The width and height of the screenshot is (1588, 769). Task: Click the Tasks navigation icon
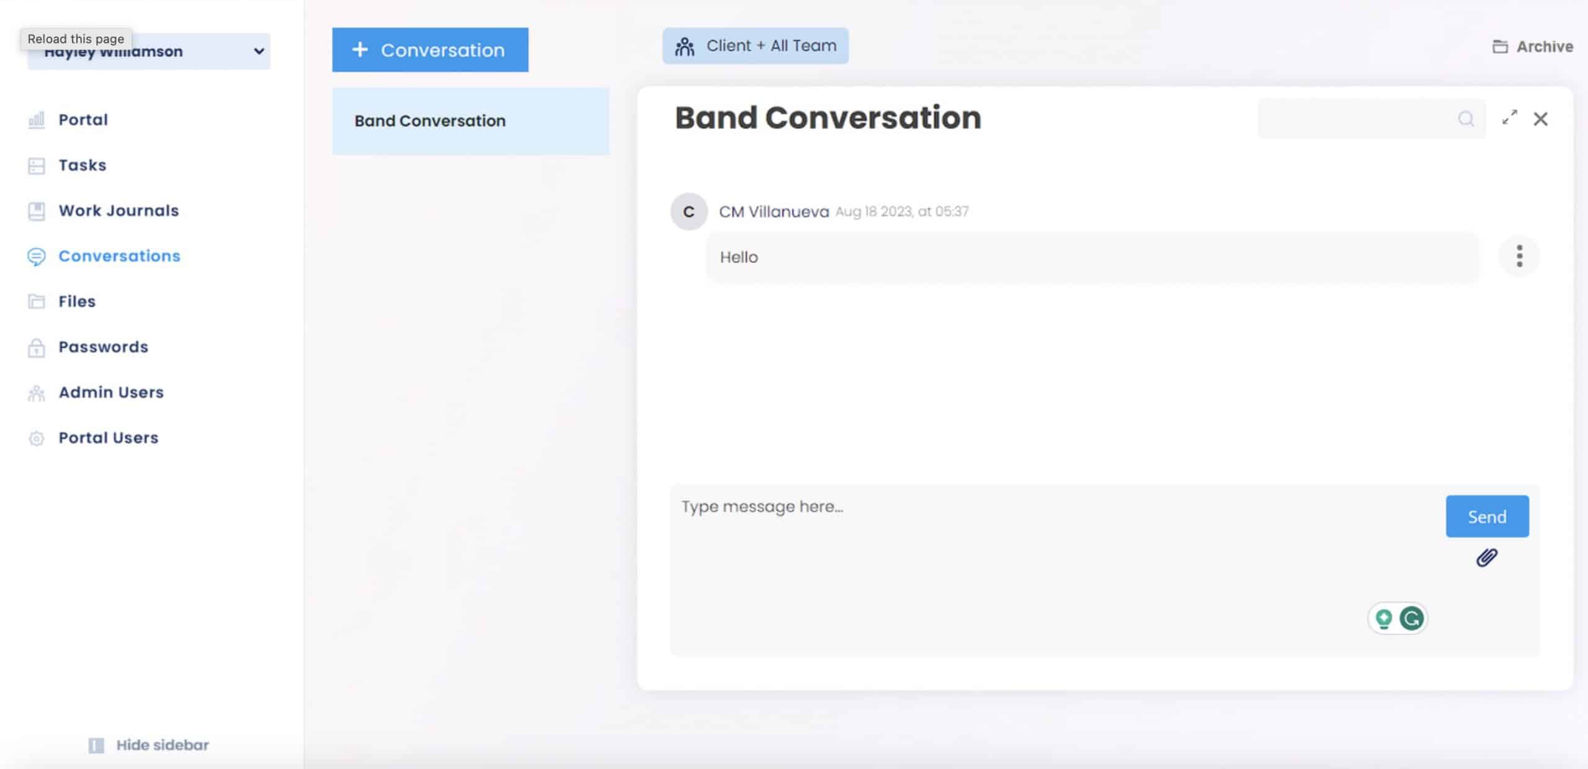(37, 164)
